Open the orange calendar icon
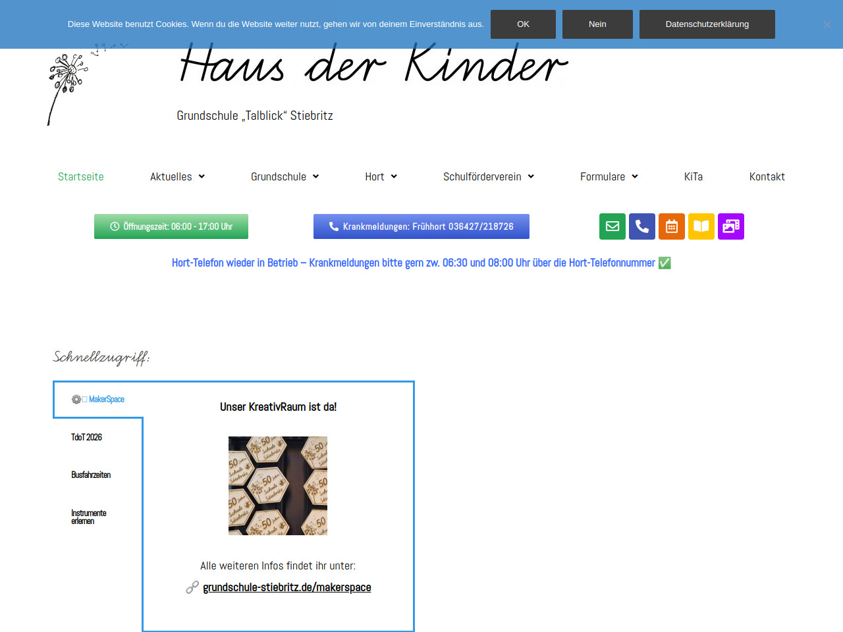843x632 pixels. pos(671,226)
